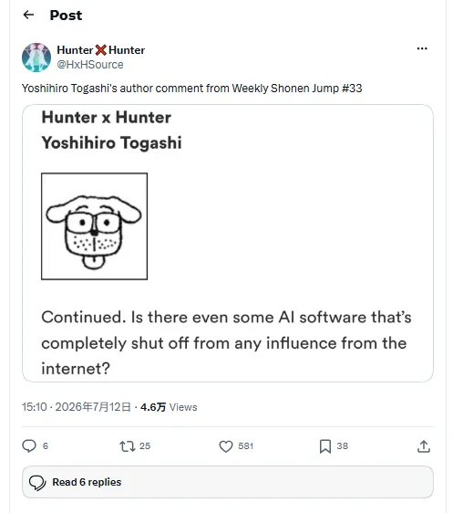Click the post timestamp 15:10 date link
Viewport: 453px width, 513px height.
point(76,407)
